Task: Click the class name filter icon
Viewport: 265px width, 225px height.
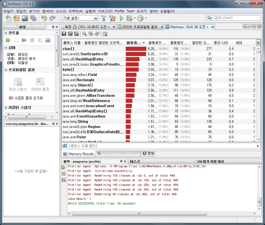Action: click(x=65, y=146)
